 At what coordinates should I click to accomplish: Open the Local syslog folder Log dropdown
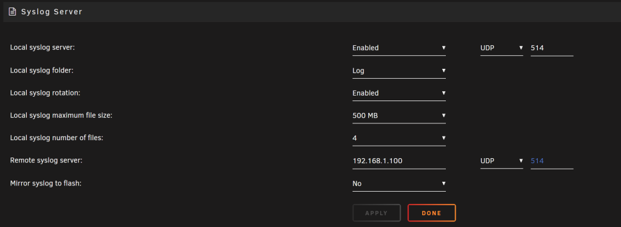coord(399,71)
